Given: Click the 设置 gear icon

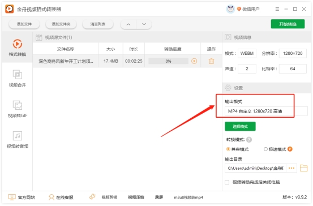Looking at the screenshot, I should [x=228, y=88].
